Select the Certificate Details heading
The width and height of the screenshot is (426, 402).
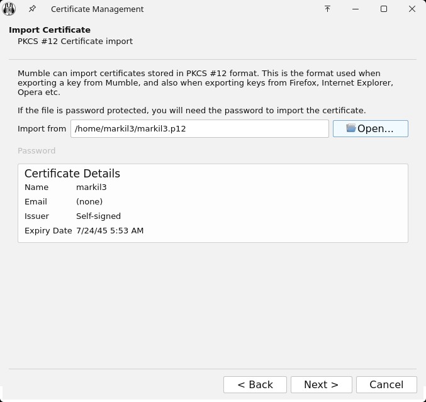(x=72, y=174)
